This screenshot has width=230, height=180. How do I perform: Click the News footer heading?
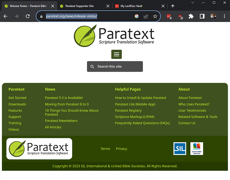[50, 89]
